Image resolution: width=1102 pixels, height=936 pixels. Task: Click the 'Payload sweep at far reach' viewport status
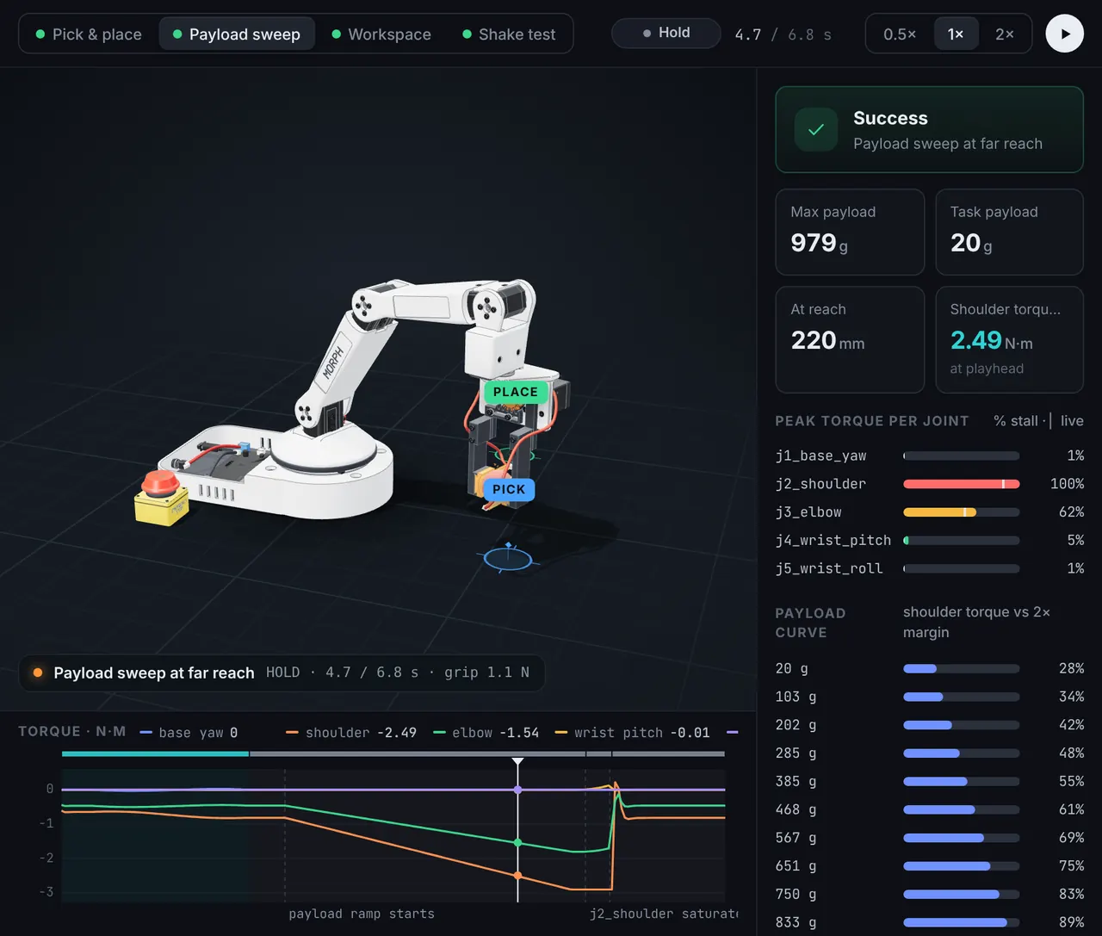point(282,673)
